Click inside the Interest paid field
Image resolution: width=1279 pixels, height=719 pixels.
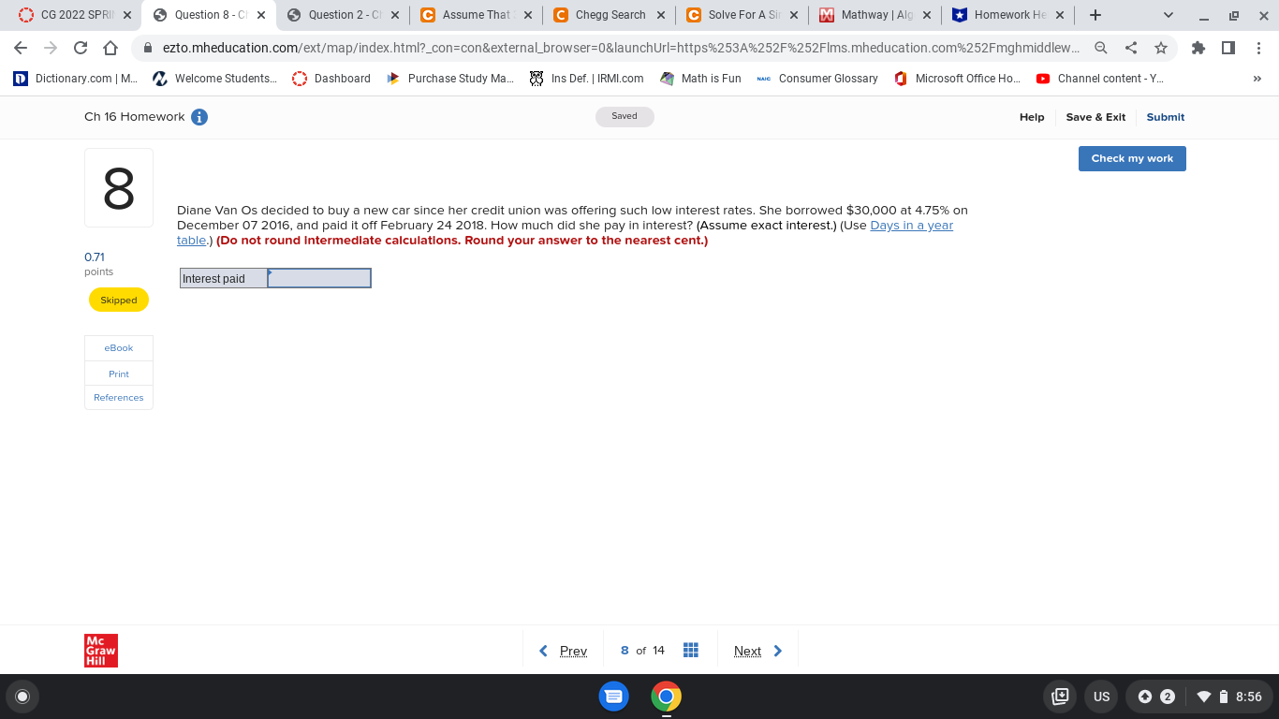pos(318,277)
